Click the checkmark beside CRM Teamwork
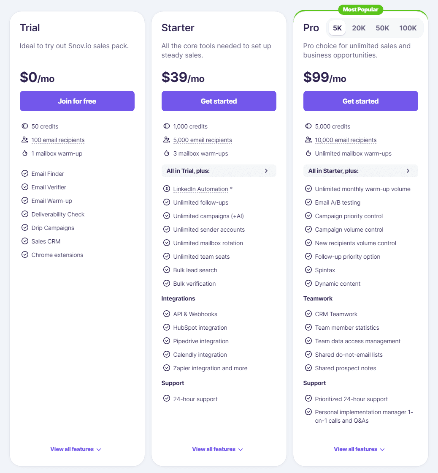The width and height of the screenshot is (438, 473). (308, 314)
